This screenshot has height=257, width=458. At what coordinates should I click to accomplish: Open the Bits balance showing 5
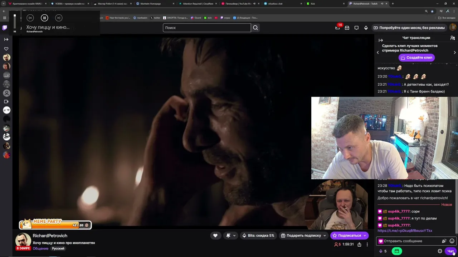point(383,251)
